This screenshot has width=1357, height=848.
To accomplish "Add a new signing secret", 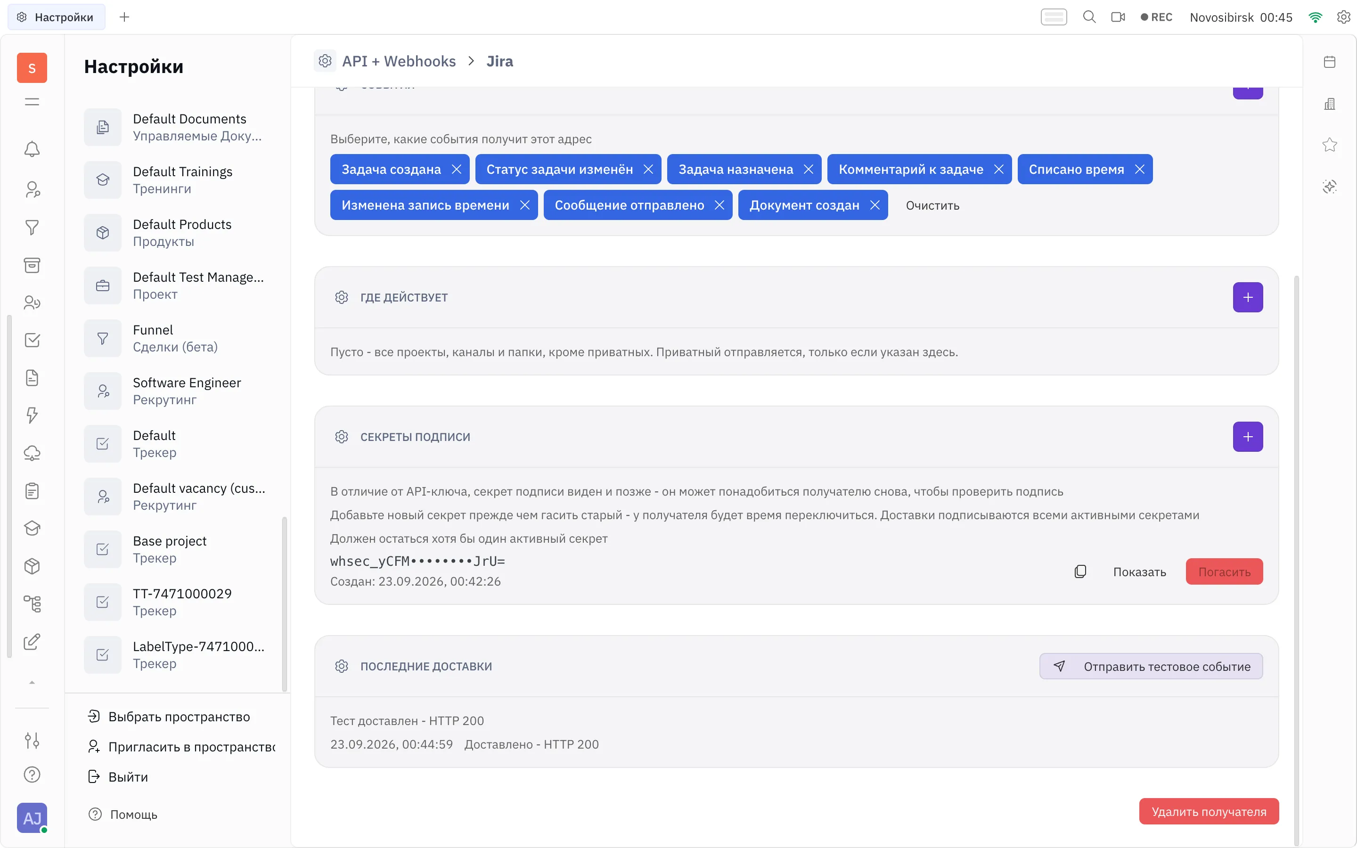I will (x=1248, y=437).
